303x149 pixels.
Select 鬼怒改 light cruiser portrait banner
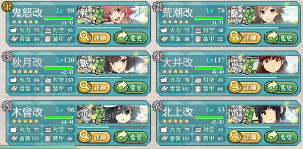tap(112, 15)
